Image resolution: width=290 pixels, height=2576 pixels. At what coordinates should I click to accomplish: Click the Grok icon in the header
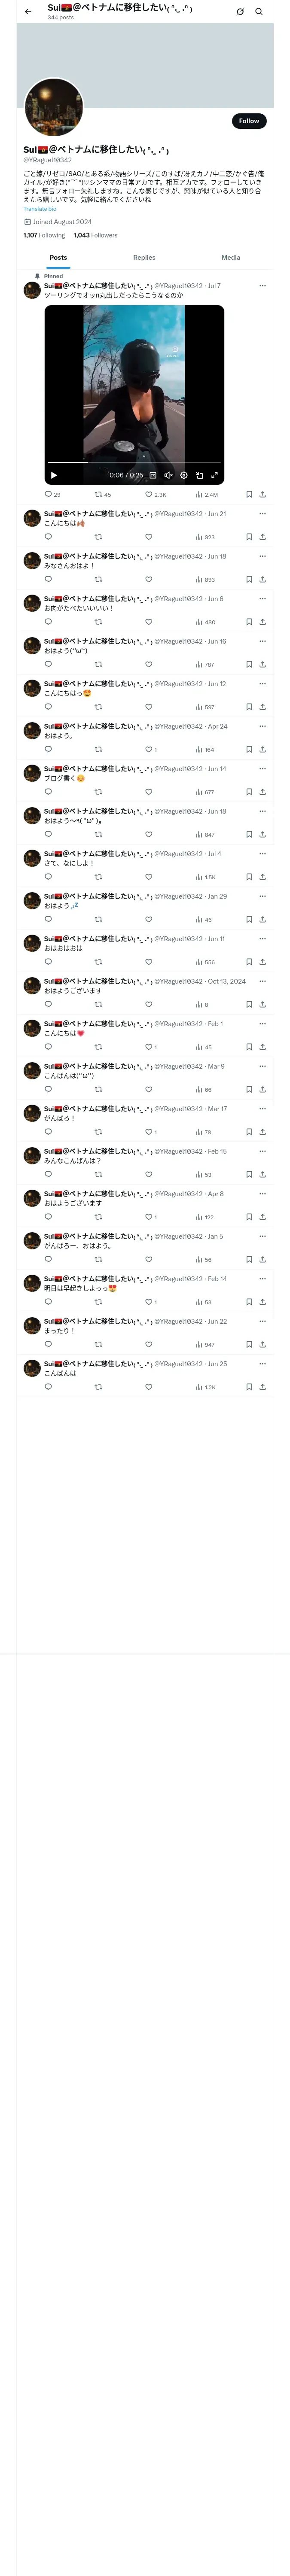(x=240, y=12)
